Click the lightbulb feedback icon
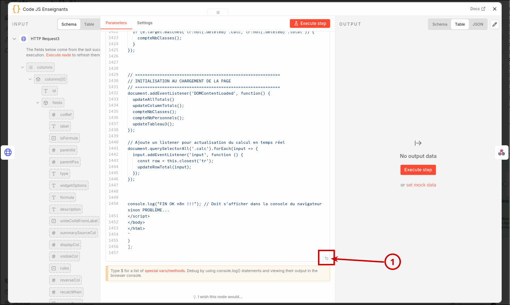Image resolution: width=510 pixels, height=305 pixels. point(194,297)
